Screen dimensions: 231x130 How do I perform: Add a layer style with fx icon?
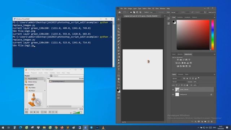(x=196, y=122)
